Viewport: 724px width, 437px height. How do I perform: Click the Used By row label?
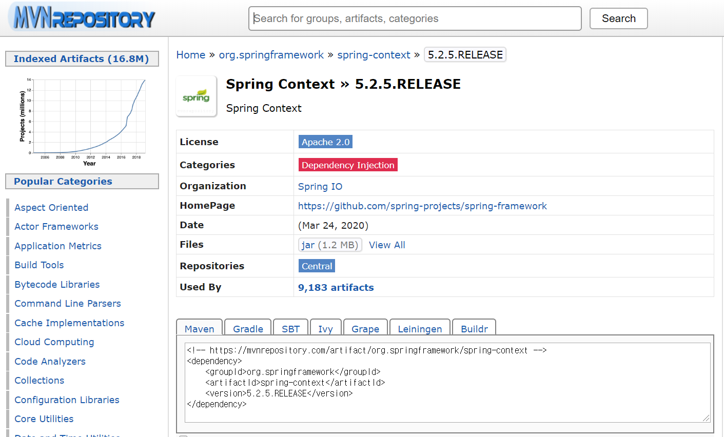[201, 287]
